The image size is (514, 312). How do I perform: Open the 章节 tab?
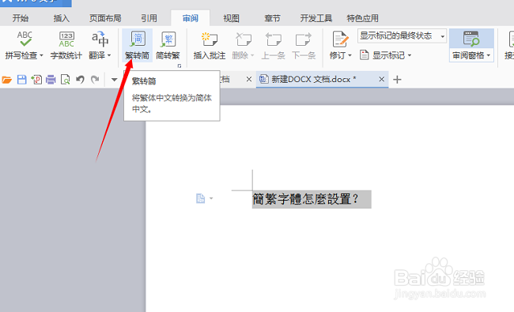click(x=272, y=18)
